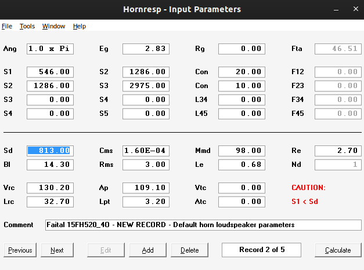
Task: Go to the Previous record
Action: (x=20, y=250)
